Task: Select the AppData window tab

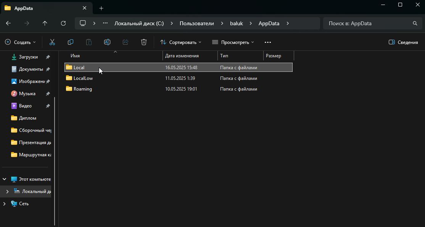Action: click(47, 8)
